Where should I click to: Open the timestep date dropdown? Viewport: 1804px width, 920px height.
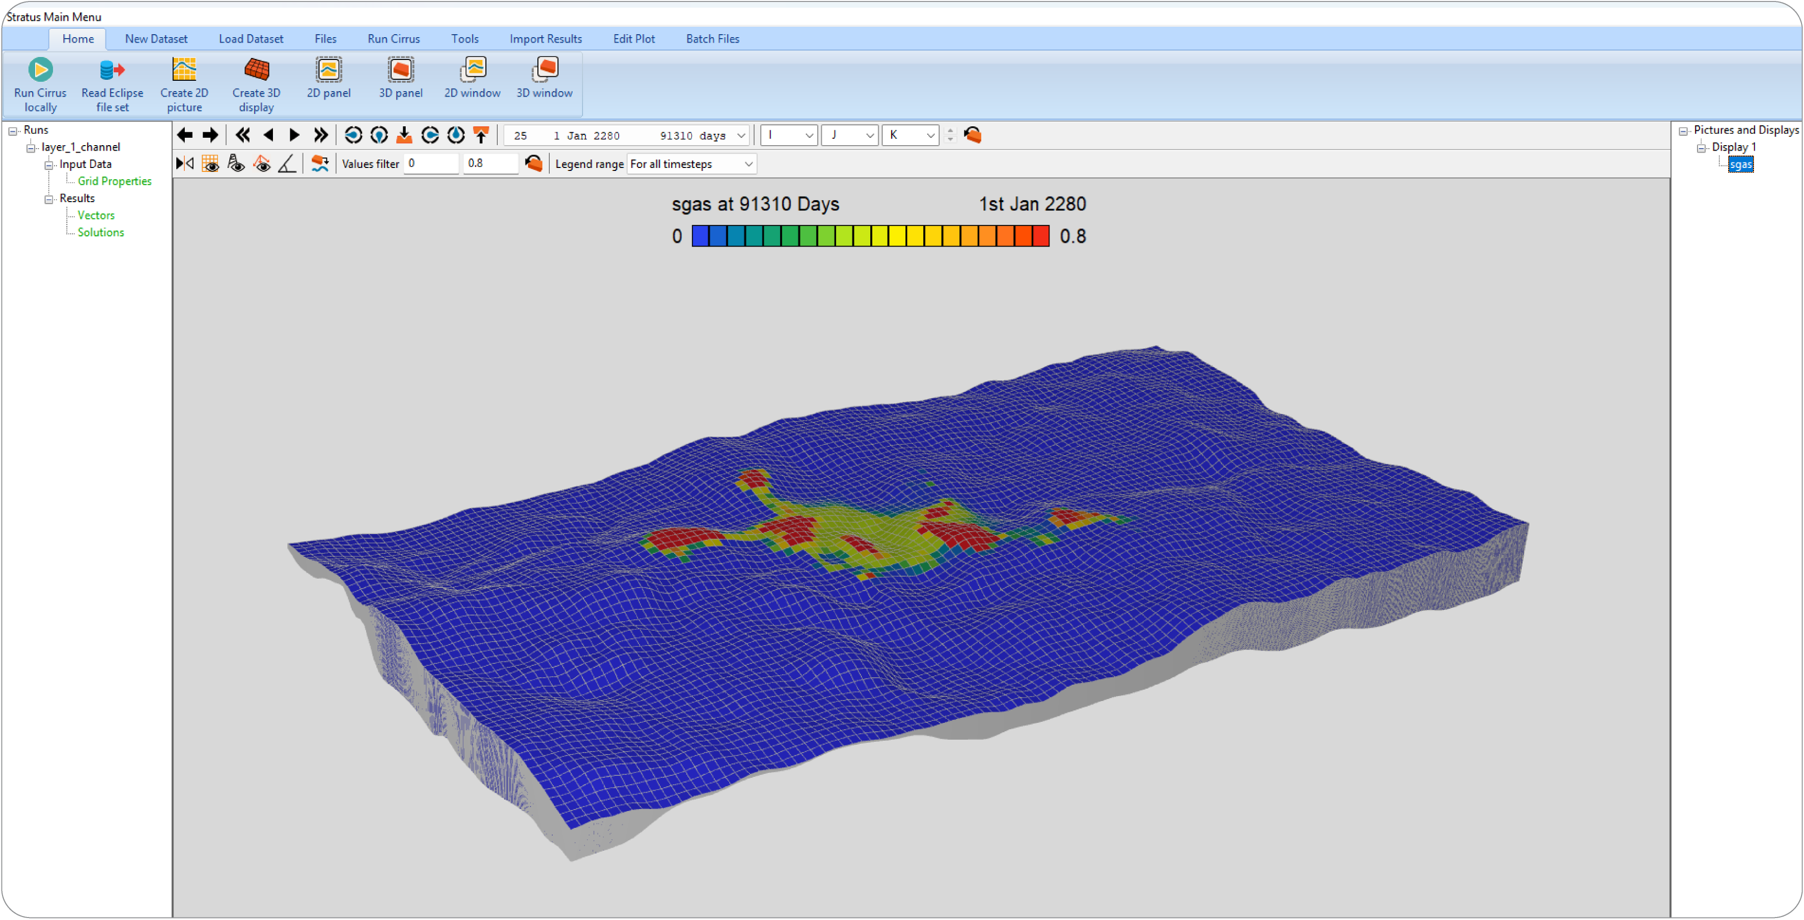click(741, 136)
